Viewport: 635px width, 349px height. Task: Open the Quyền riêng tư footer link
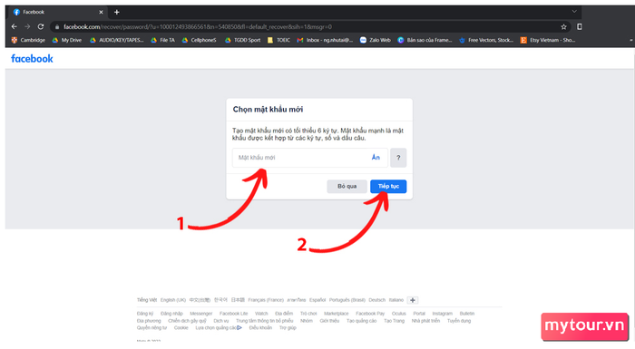tap(151, 327)
